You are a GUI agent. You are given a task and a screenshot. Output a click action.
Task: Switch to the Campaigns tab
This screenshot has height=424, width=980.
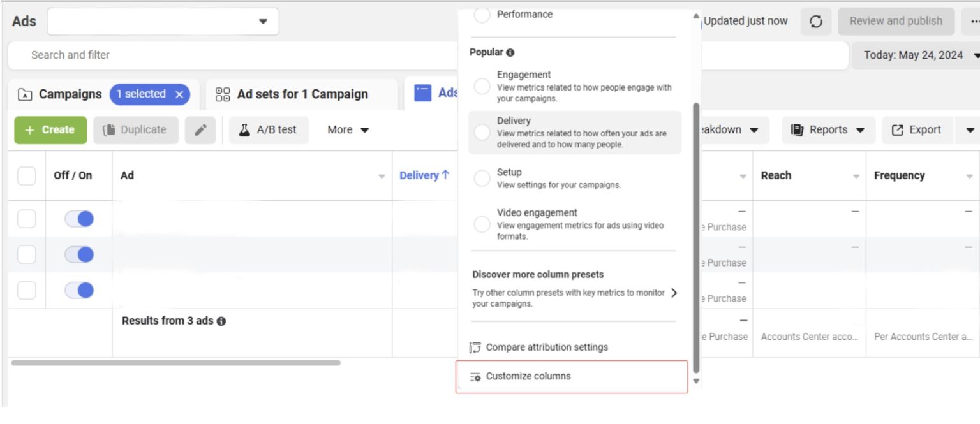tap(70, 94)
